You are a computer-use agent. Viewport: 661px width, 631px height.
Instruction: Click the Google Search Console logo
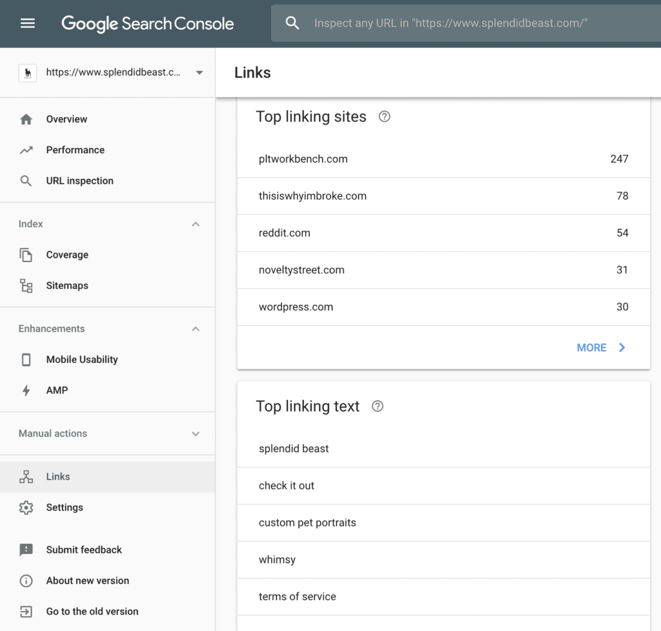(148, 24)
